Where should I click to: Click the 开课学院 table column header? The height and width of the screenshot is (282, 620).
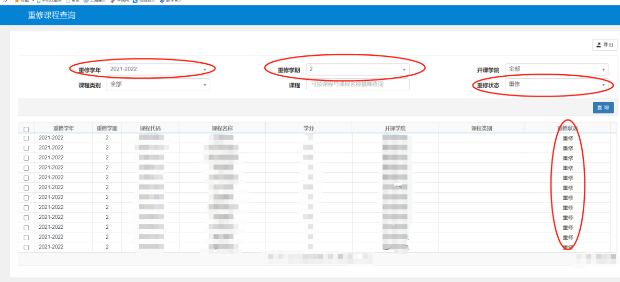pos(394,128)
